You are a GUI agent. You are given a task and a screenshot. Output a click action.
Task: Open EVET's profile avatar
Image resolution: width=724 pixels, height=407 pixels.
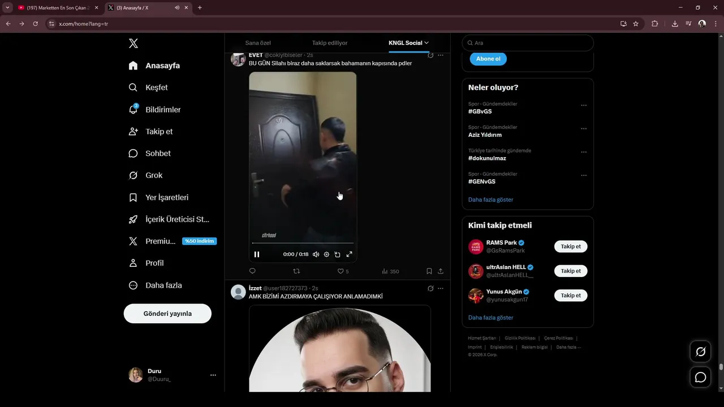pyautogui.click(x=238, y=59)
